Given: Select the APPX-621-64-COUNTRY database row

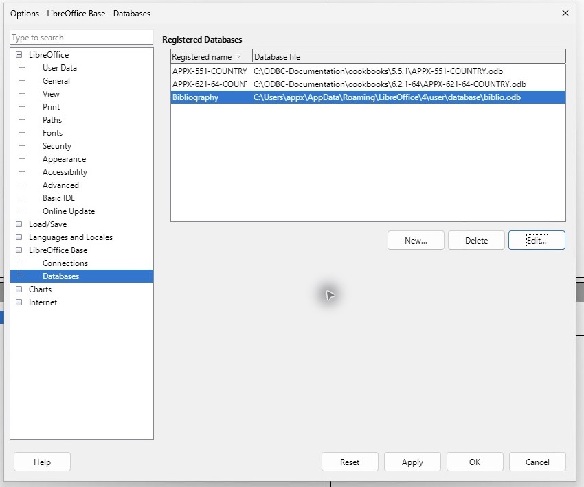Looking at the screenshot, I should [x=368, y=84].
